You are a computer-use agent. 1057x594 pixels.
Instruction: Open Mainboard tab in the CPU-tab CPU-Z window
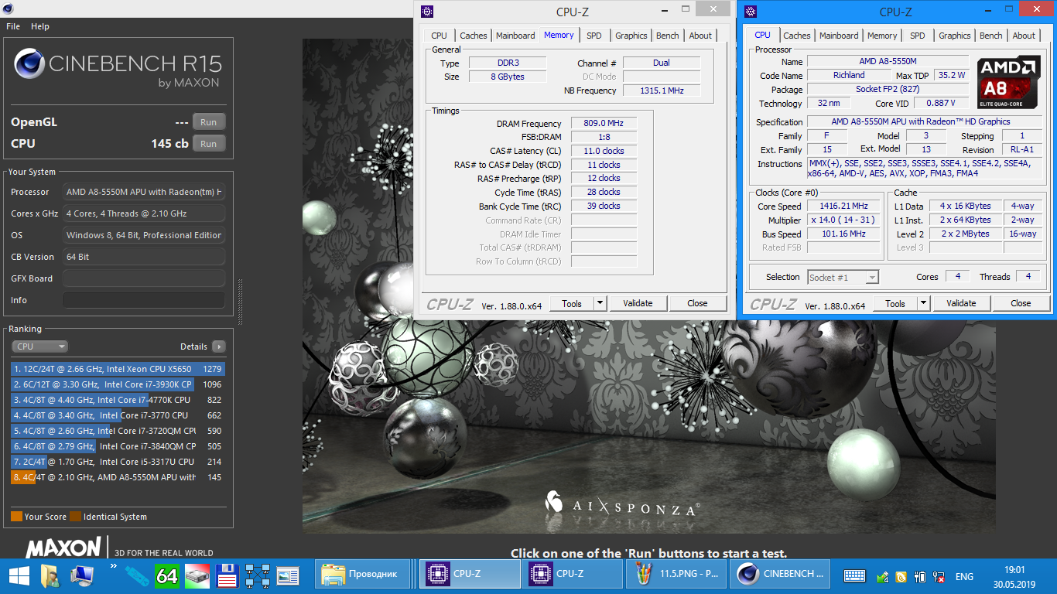[x=839, y=36]
